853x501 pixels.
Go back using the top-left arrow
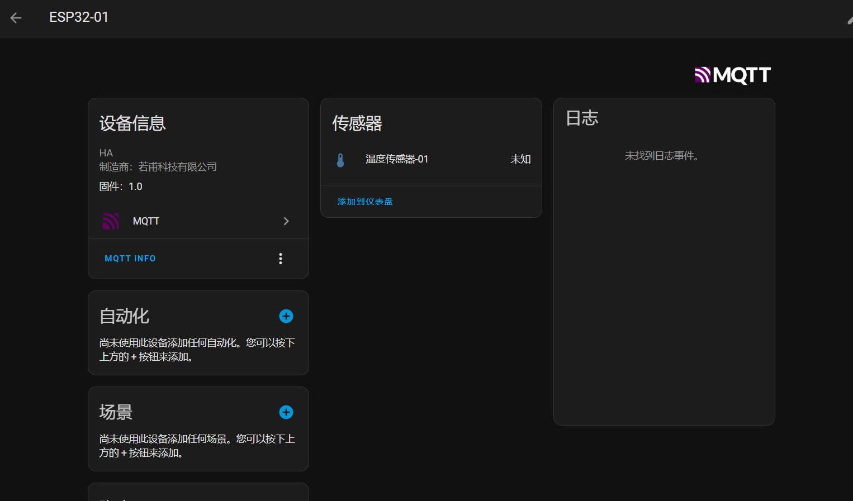pos(16,18)
